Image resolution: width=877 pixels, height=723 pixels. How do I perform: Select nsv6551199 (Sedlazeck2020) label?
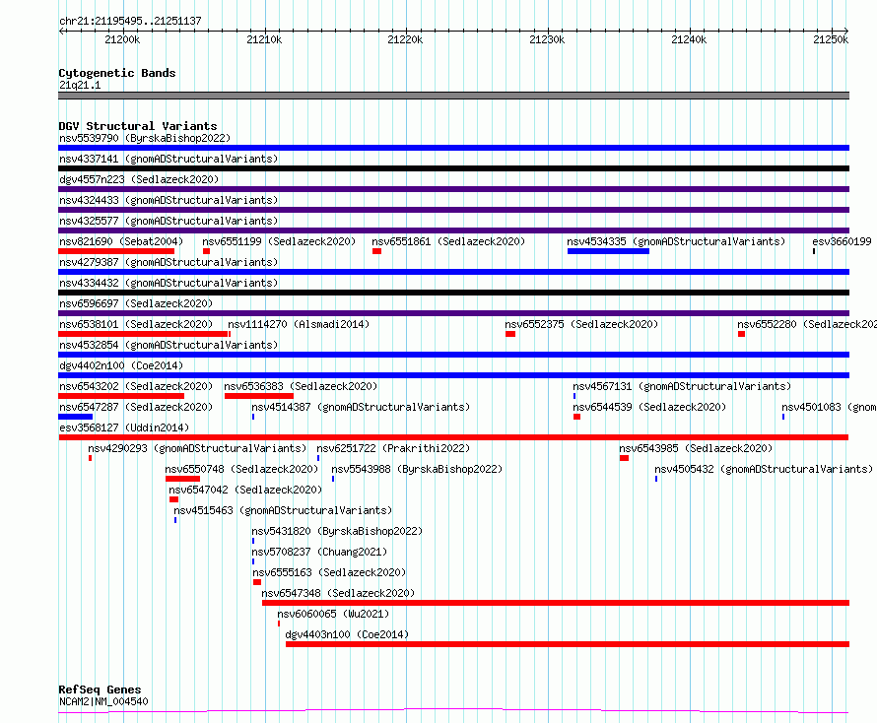[279, 241]
